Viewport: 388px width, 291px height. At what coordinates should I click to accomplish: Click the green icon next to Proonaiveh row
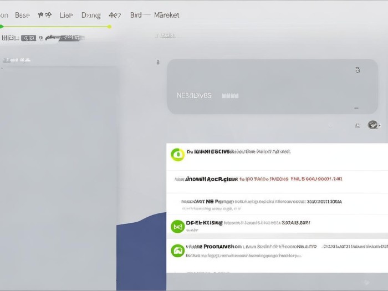tap(177, 251)
